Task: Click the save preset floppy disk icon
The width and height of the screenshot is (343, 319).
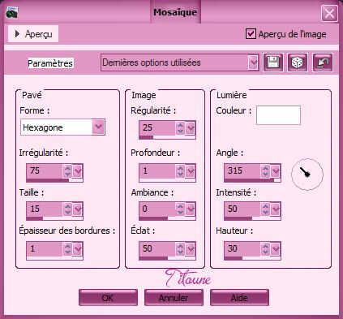Action: click(x=273, y=63)
